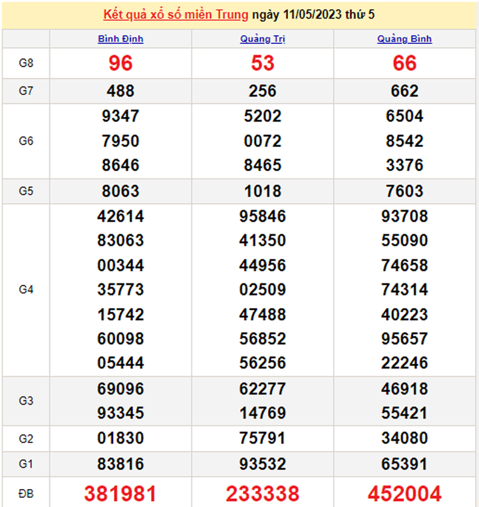Click the G1 result 93532

tap(263, 463)
